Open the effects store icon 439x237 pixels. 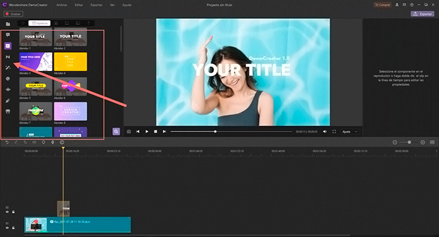[8, 111]
